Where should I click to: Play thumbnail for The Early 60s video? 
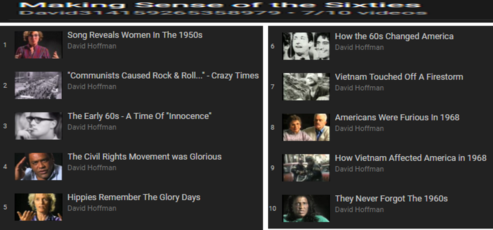pyautogui.click(x=38, y=126)
